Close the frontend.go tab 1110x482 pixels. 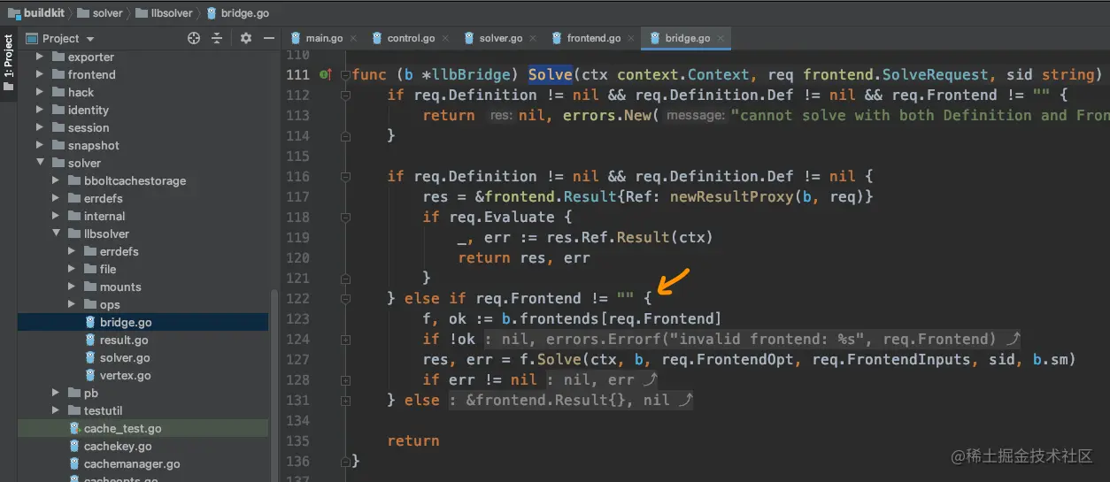tap(631, 38)
